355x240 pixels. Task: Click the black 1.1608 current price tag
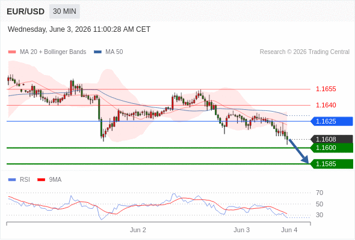(x=332, y=139)
